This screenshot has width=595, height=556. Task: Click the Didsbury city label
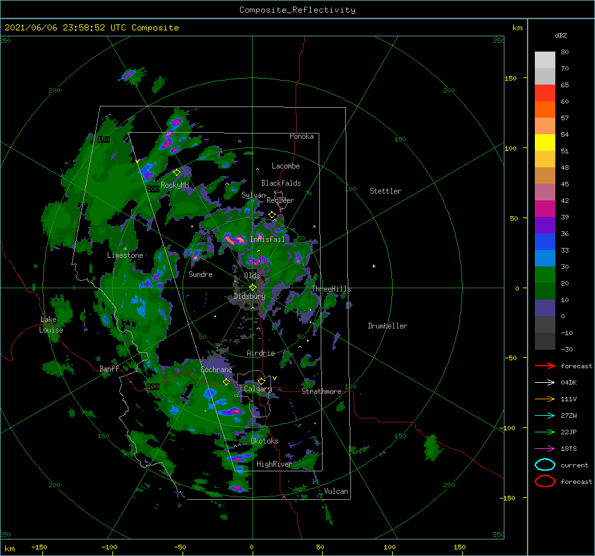tap(249, 296)
